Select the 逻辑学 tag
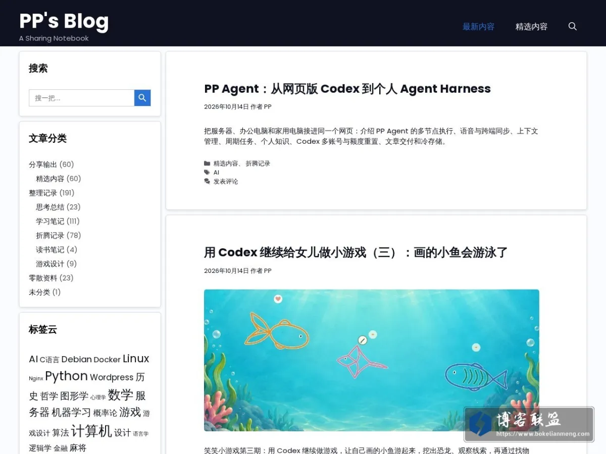Screen dimensions: 606x454 coord(40,448)
